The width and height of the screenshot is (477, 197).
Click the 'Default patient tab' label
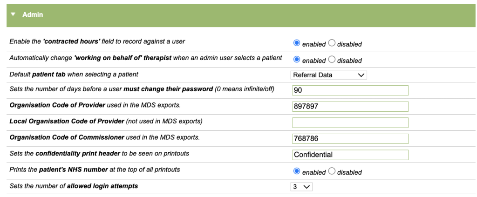pos(74,74)
